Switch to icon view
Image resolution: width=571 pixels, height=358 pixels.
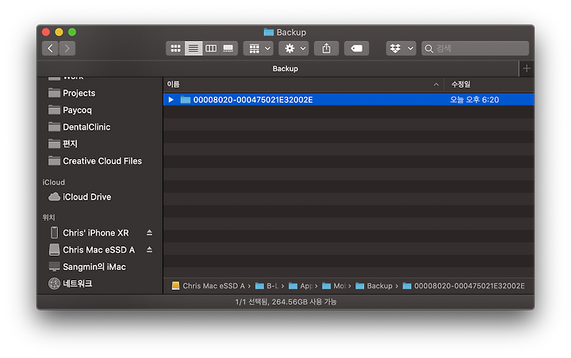[x=175, y=48]
